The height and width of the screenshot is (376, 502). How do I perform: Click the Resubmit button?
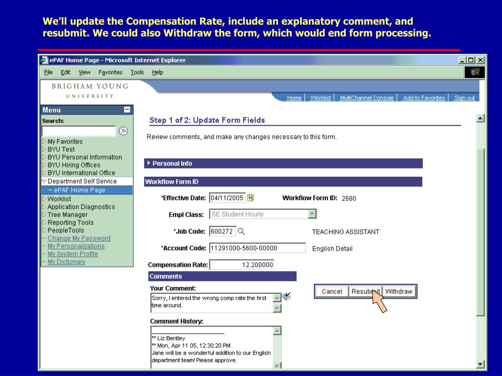[x=365, y=291]
